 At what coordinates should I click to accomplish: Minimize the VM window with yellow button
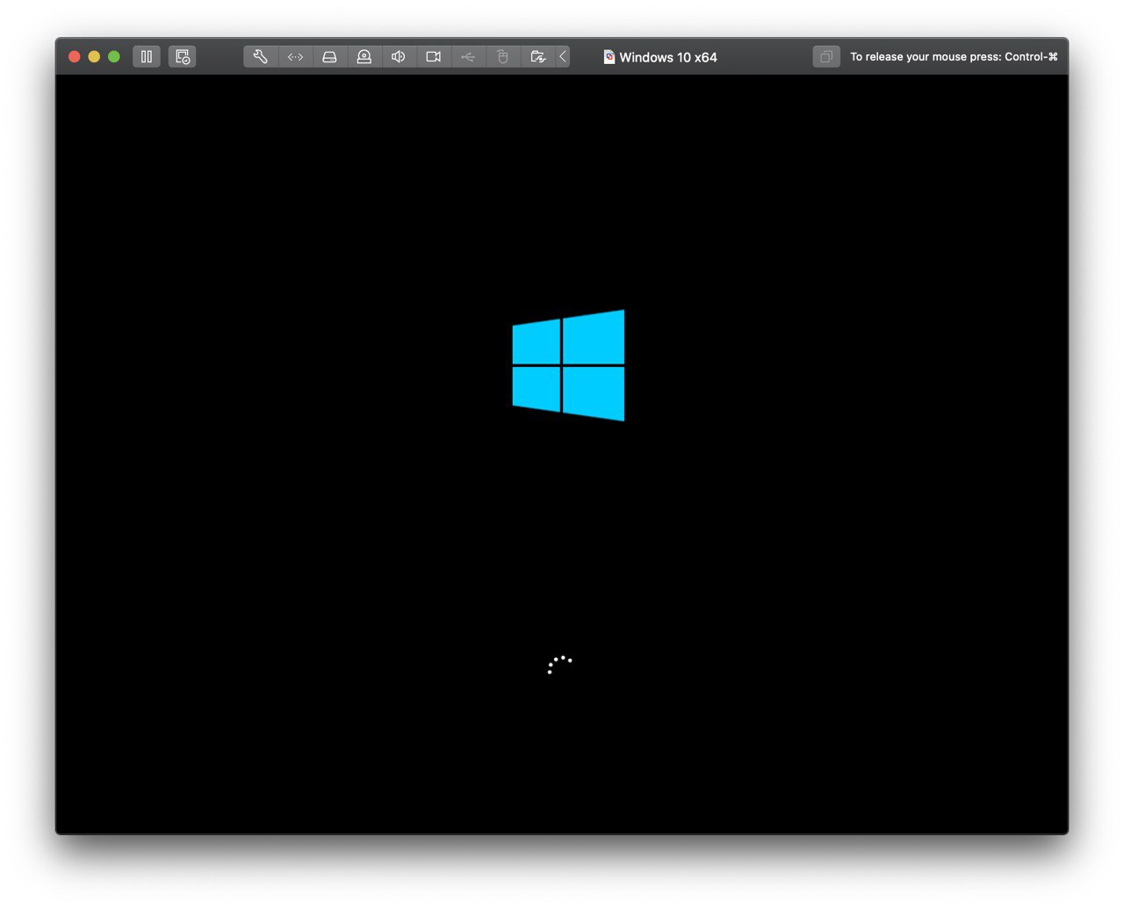[94, 57]
